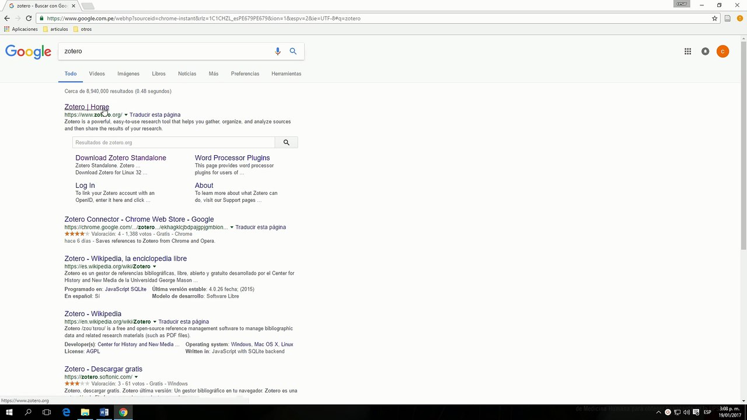Open Windows taskbar search
The image size is (747, 420).
(x=28, y=412)
